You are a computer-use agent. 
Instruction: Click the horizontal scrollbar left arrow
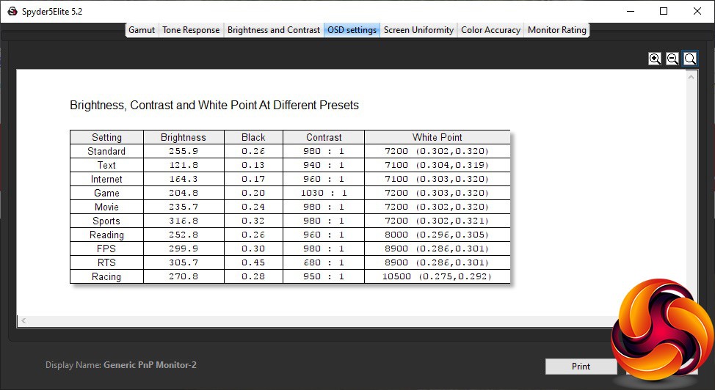tap(23, 321)
